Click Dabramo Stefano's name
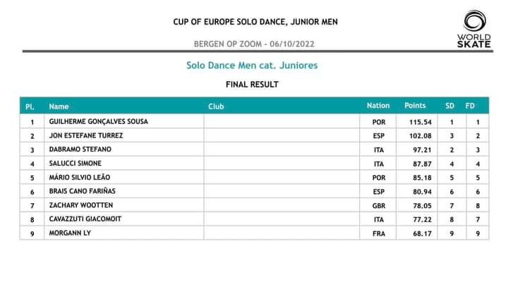This screenshot has width=508, height=287. [80, 149]
